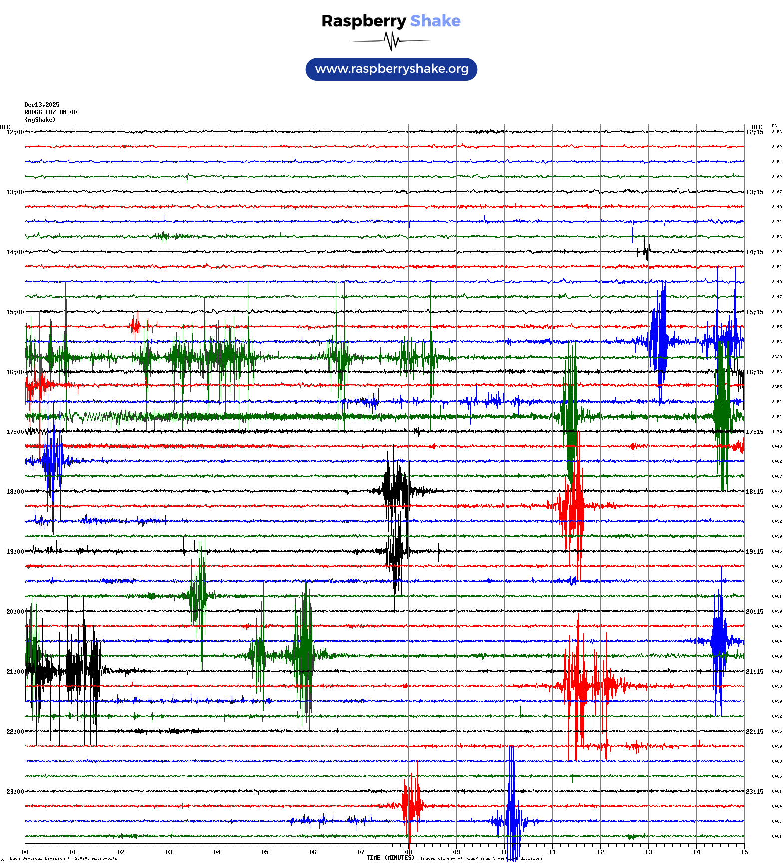Select the RD066 EHZ AM 00 station label
The image size is (784, 865).
50,112
